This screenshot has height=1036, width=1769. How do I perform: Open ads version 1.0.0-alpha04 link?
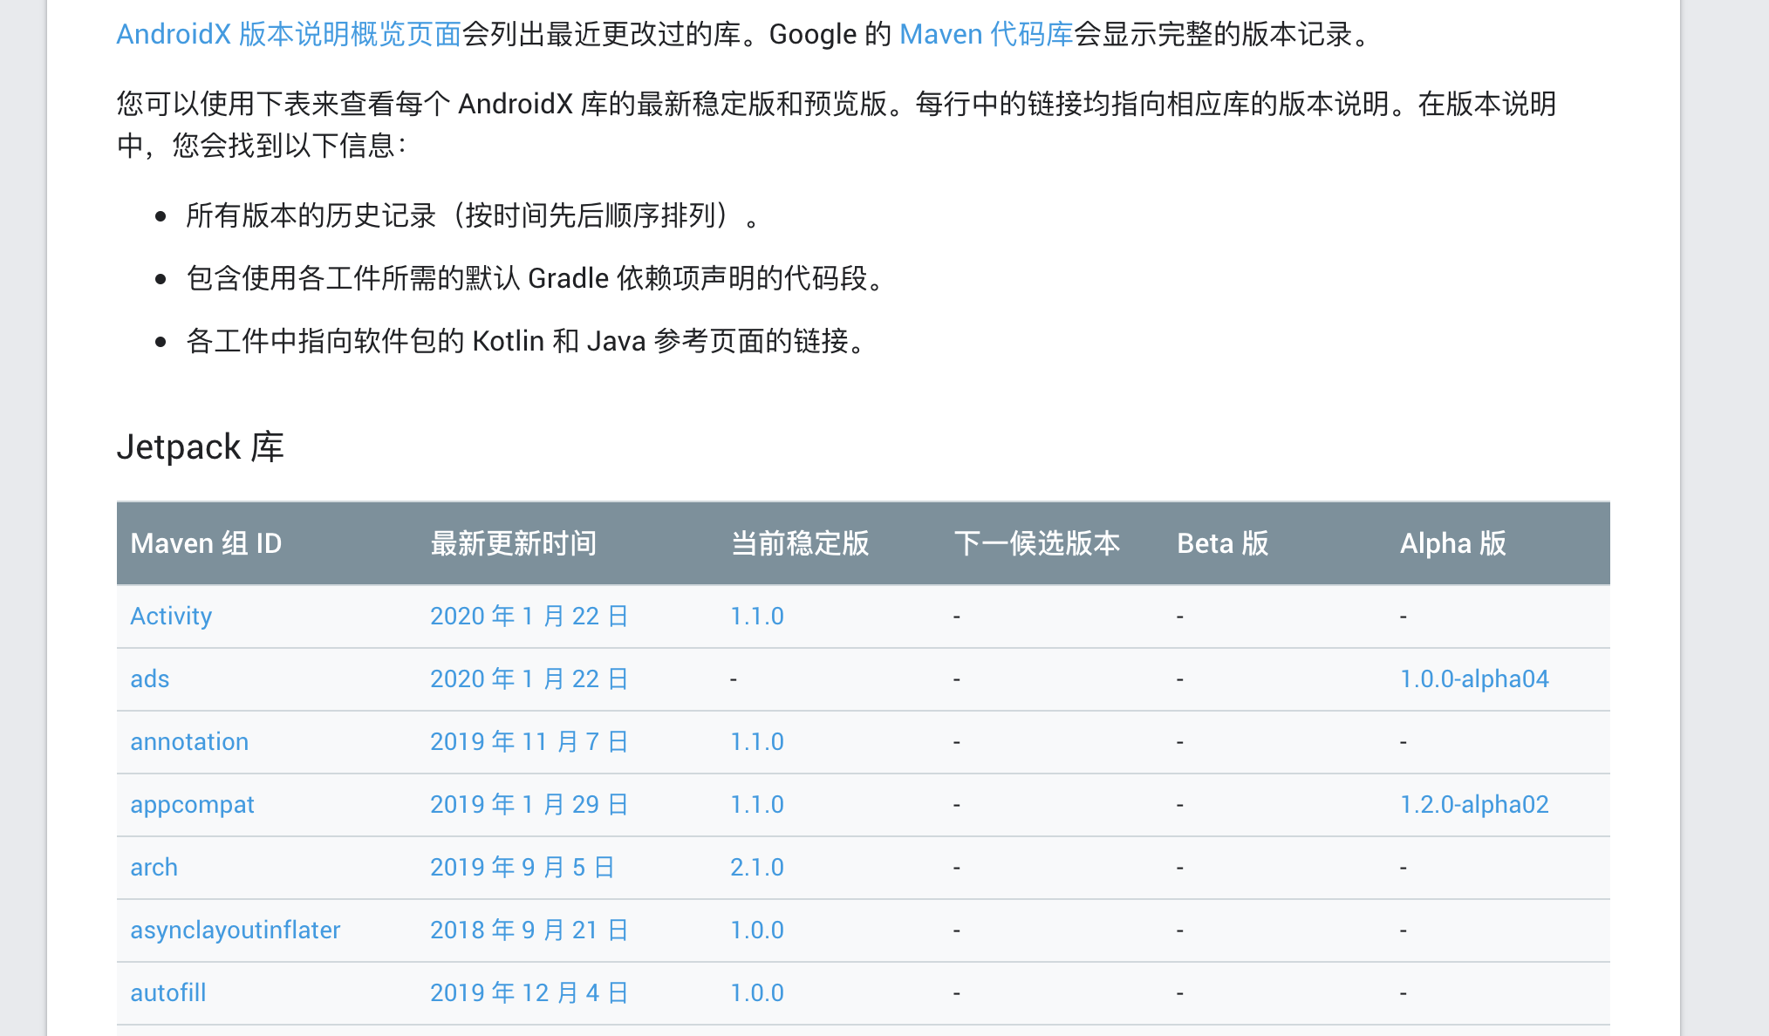click(x=1473, y=678)
